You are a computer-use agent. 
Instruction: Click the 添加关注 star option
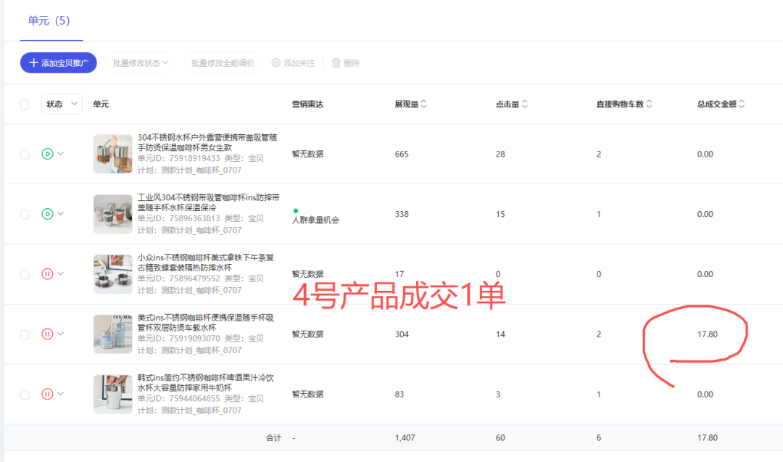(x=294, y=63)
